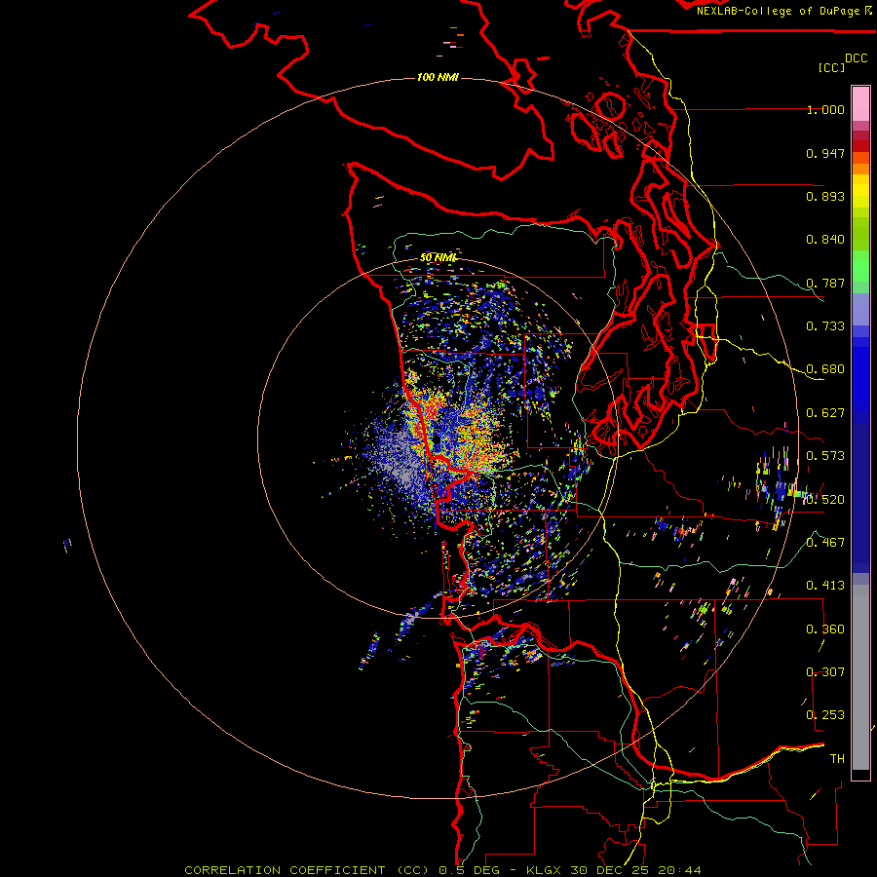Click the KLGX station identifier
Screen dimensions: 877x877
(545, 870)
